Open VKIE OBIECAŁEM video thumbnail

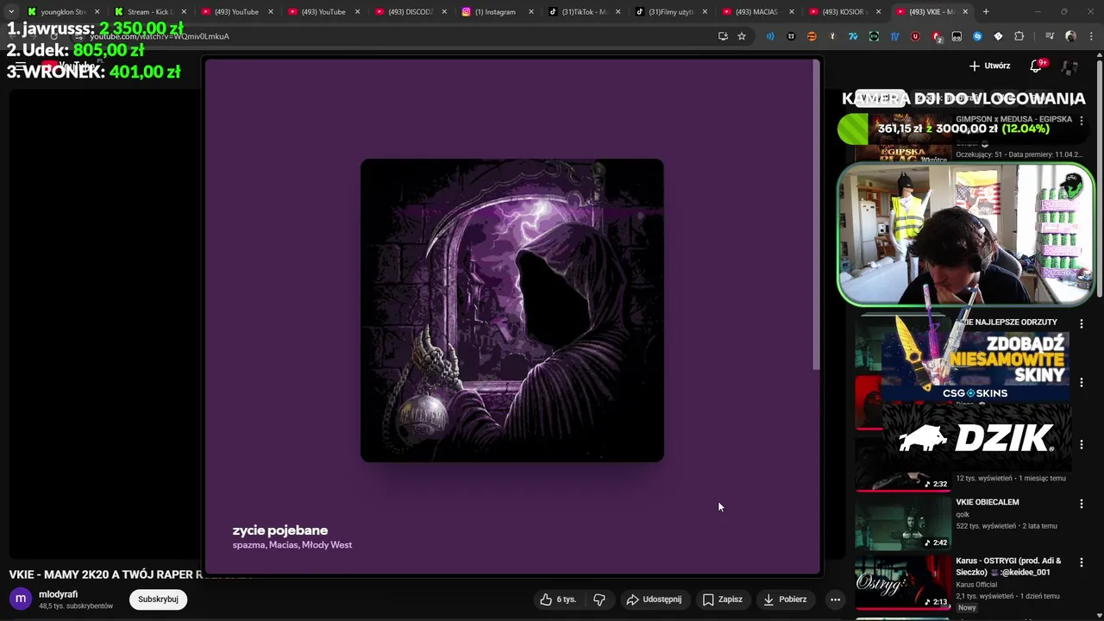click(x=903, y=523)
